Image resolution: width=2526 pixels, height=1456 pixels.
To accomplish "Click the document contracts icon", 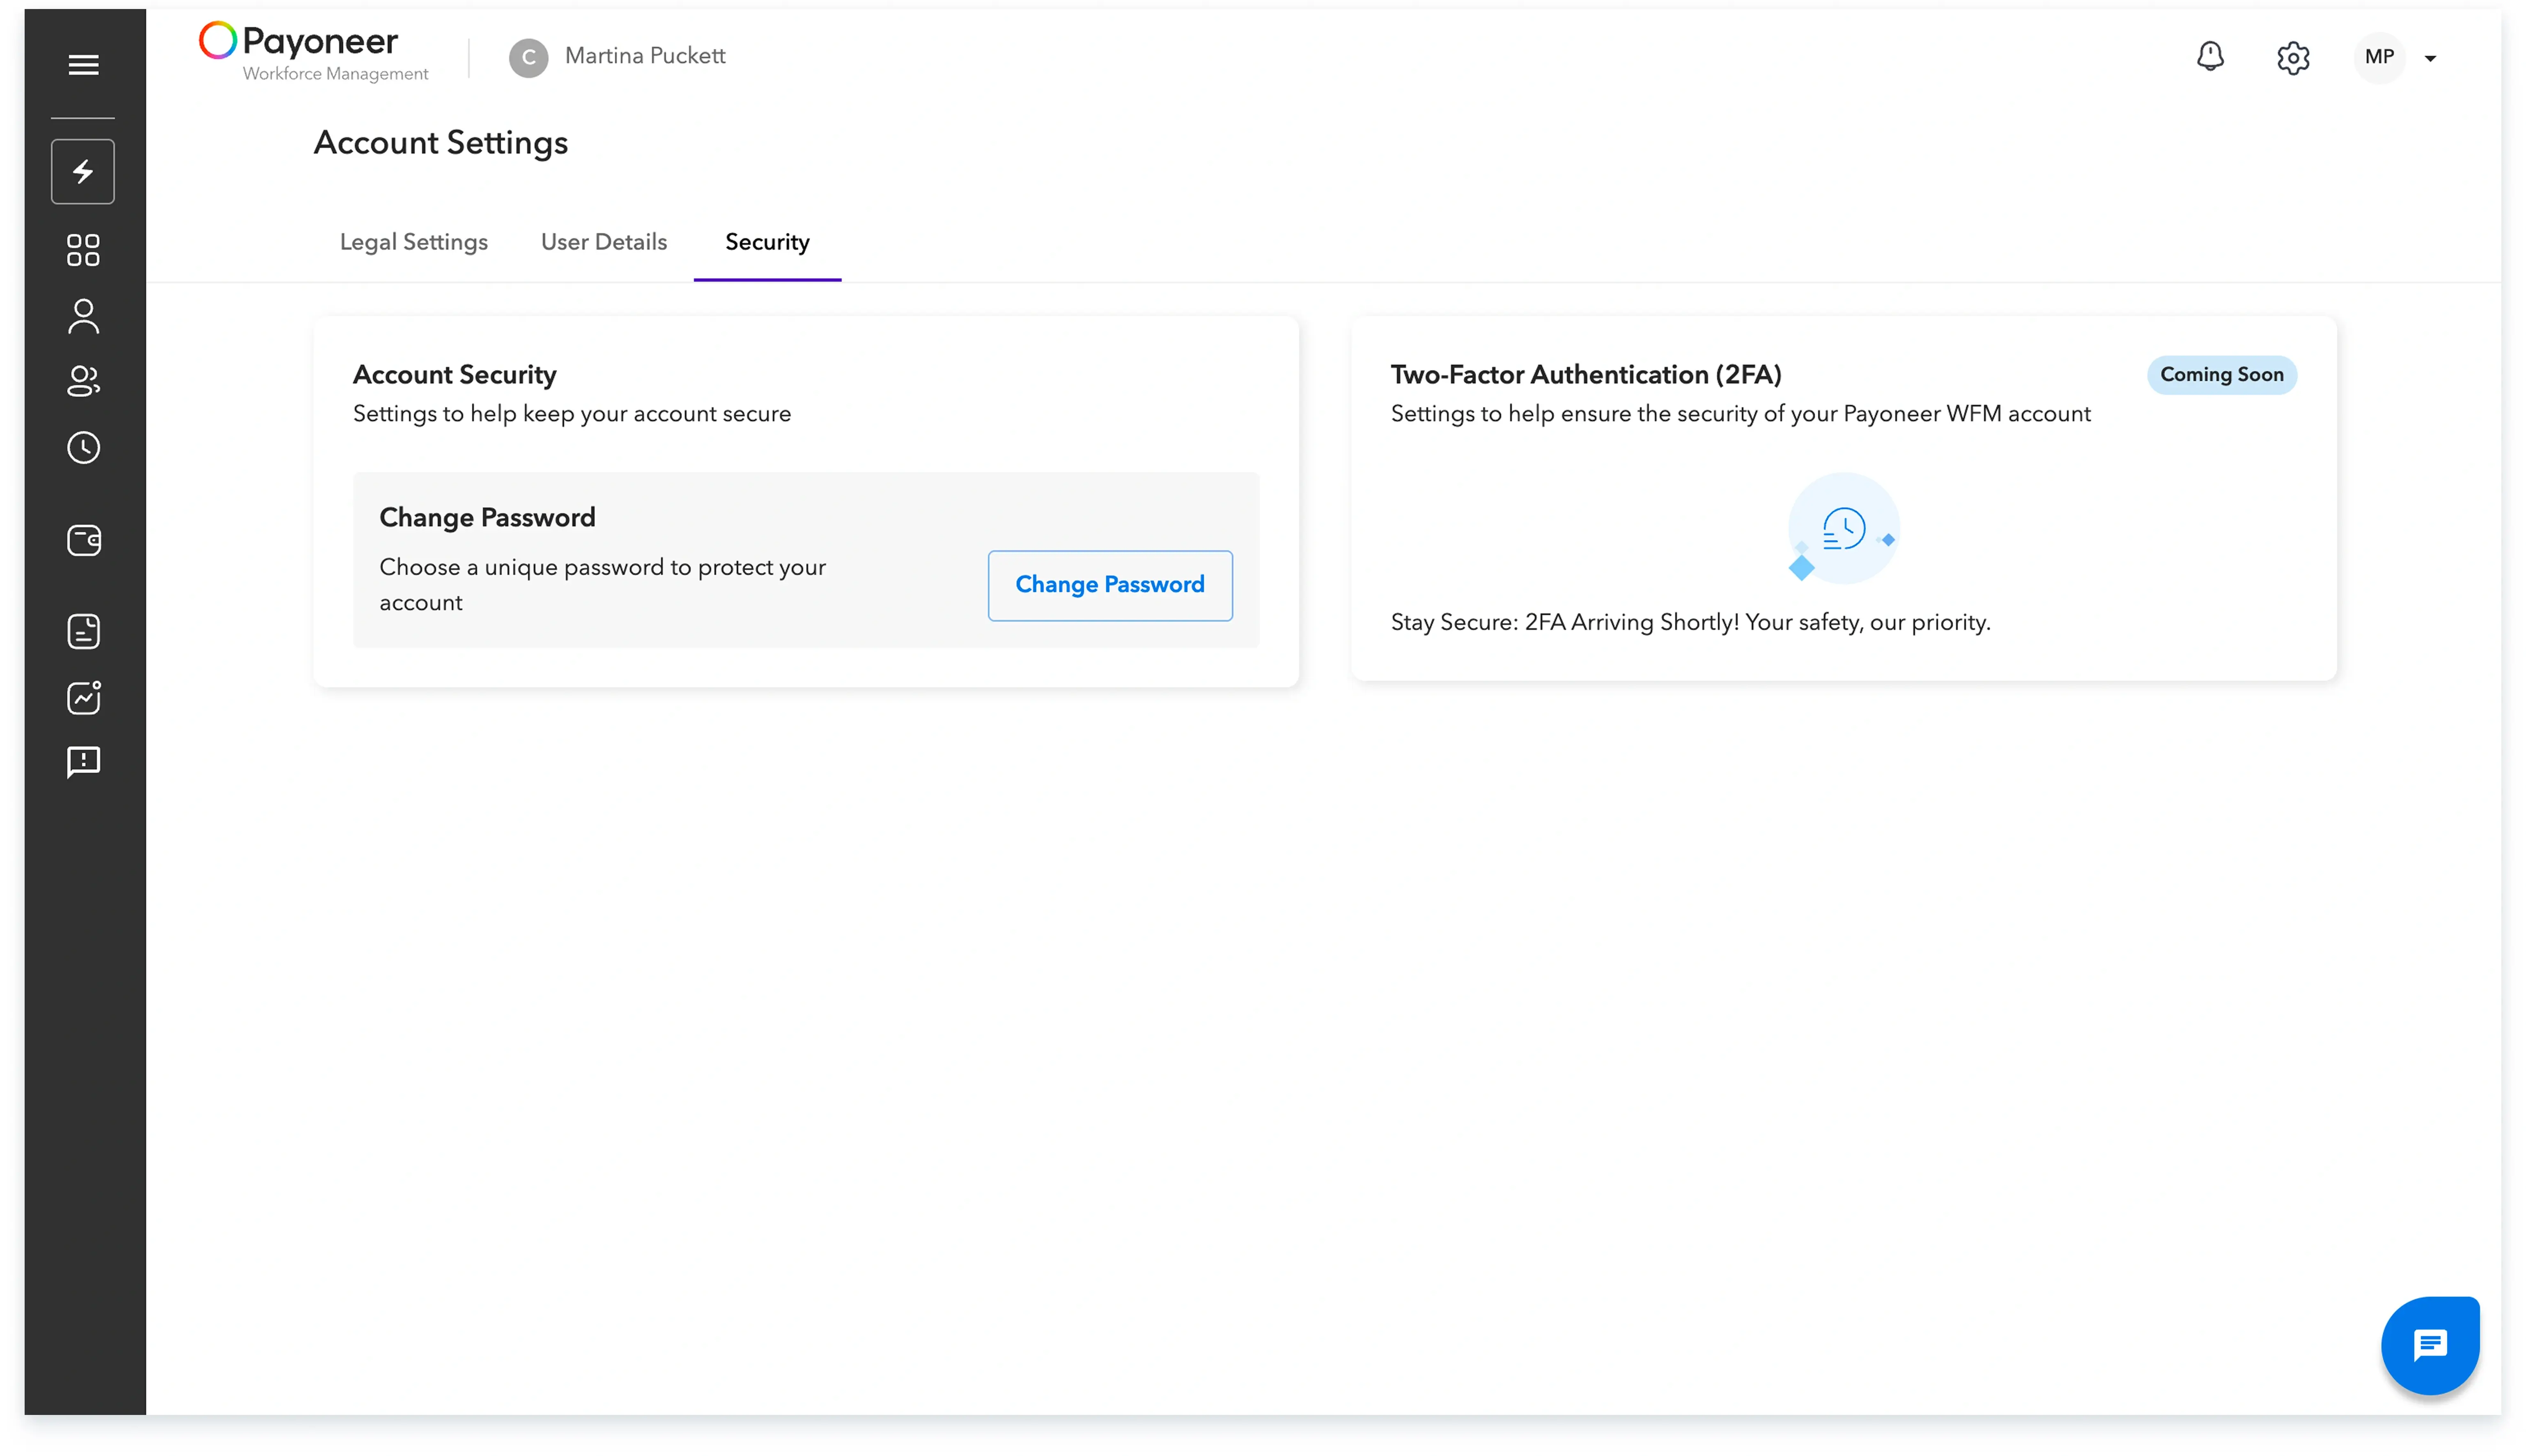I will (x=83, y=632).
